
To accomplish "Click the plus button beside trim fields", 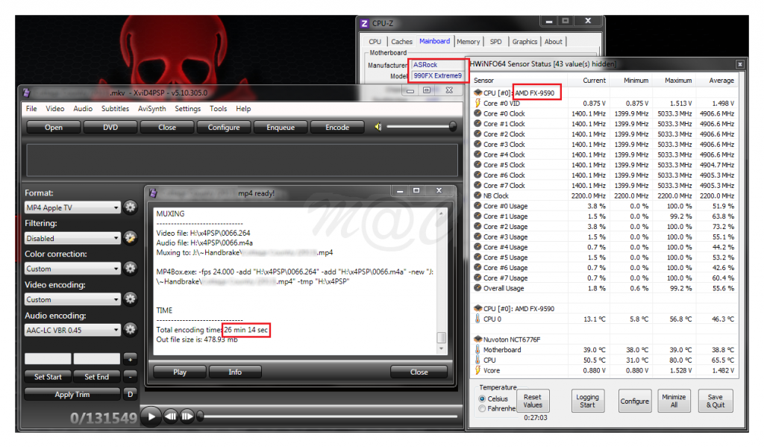I will pos(130,359).
